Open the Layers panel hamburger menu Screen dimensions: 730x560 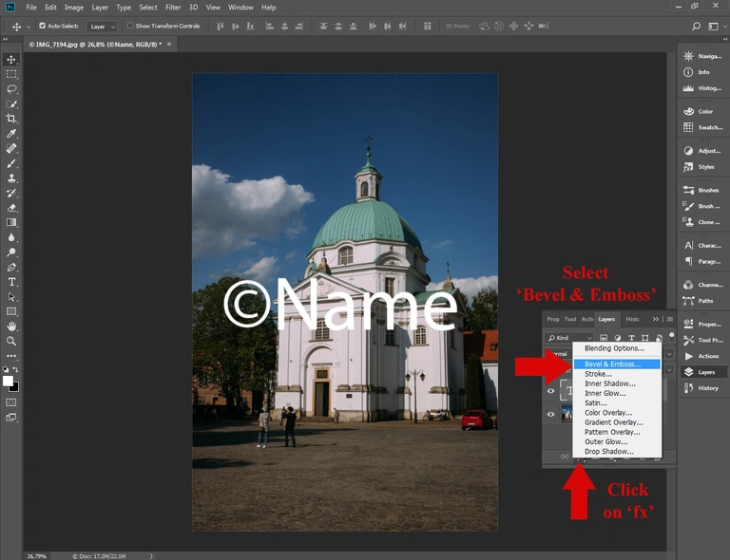point(670,319)
